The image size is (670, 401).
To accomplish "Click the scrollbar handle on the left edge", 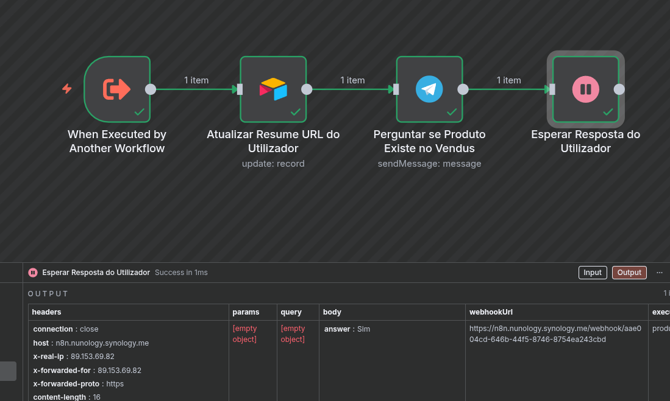I will [x=7, y=371].
